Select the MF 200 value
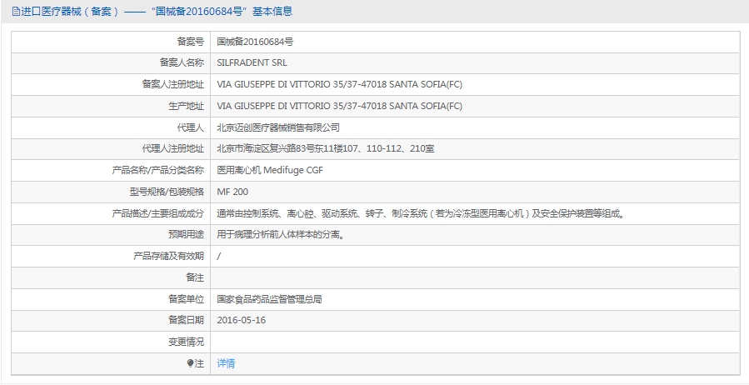This screenshot has width=749, height=385. (232, 192)
